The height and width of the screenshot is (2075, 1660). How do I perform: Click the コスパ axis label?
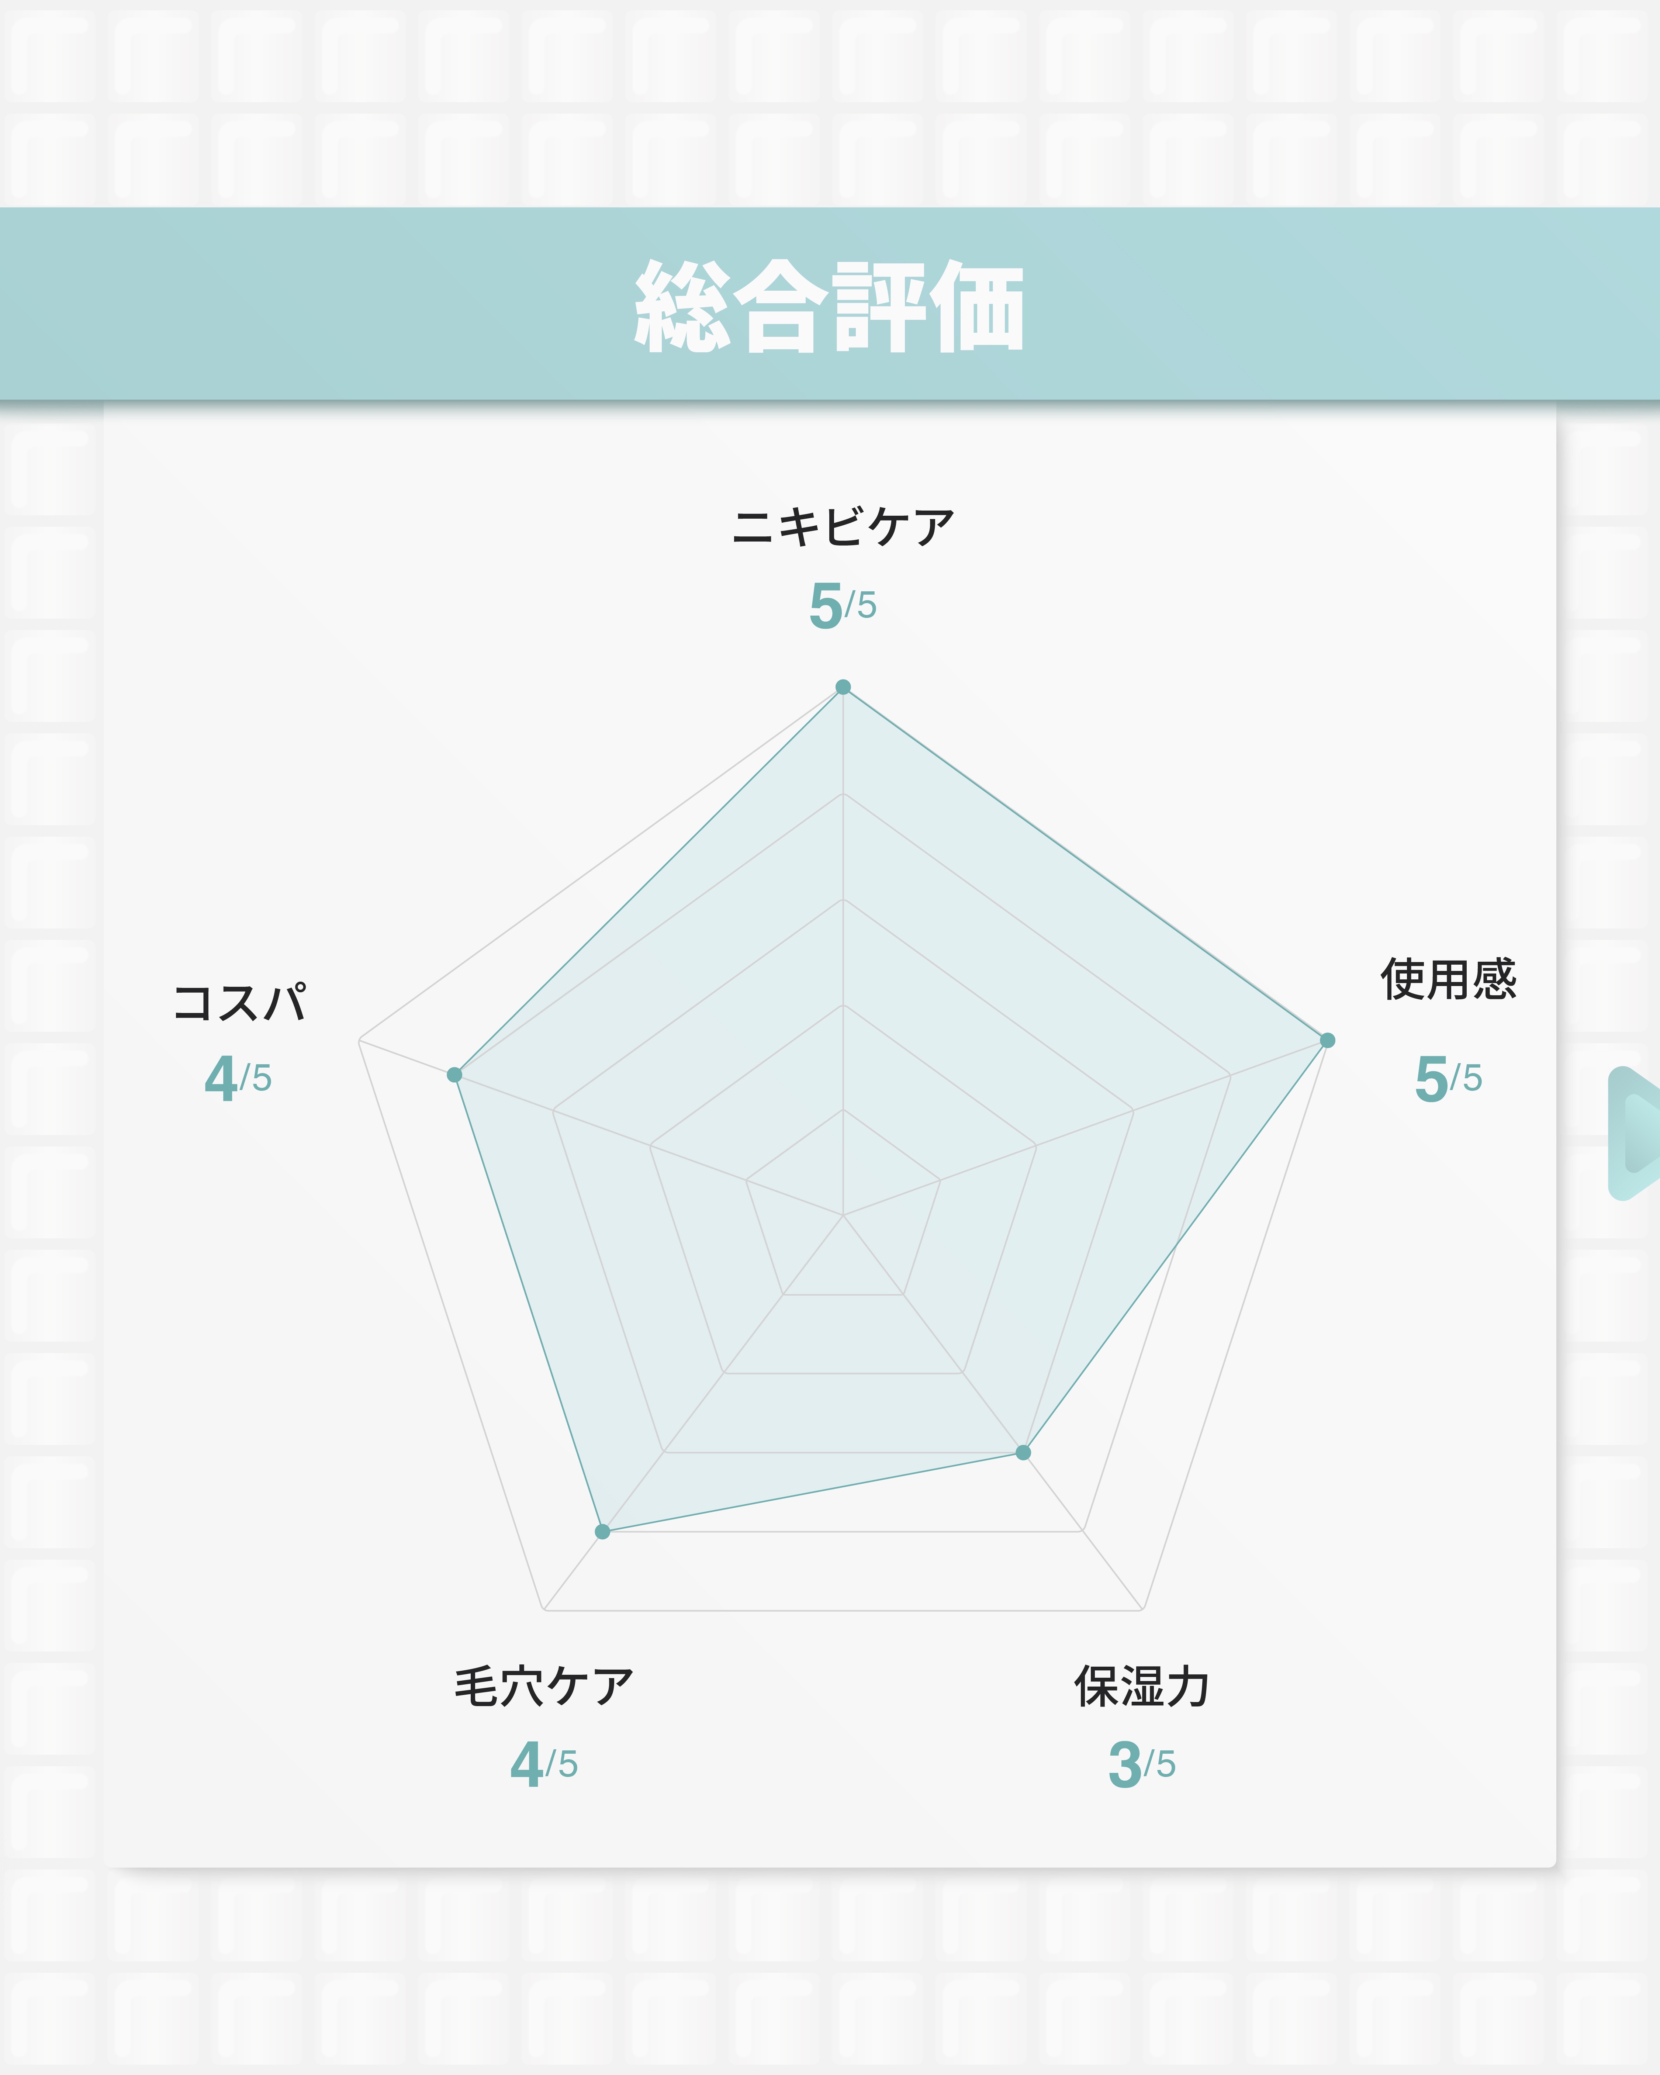tap(239, 1002)
